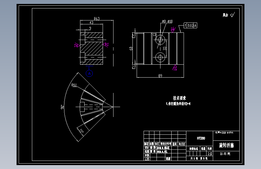Select the magenta roughness symbol right of the hatched section
Screen dimensions: 261x169
click(106, 45)
